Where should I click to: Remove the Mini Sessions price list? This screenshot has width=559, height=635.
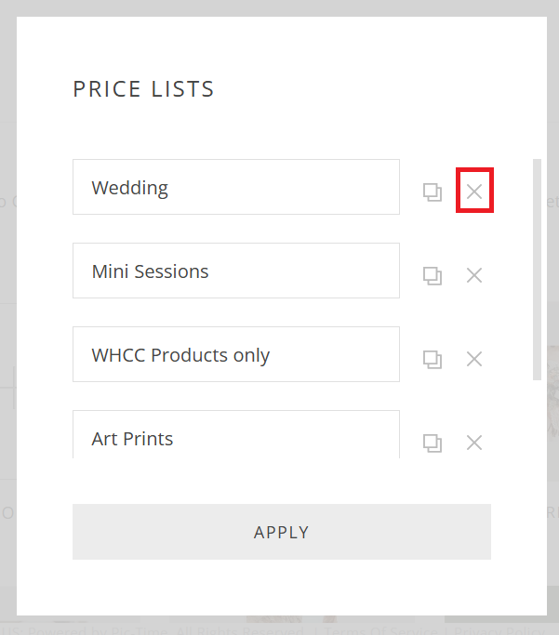pos(474,275)
